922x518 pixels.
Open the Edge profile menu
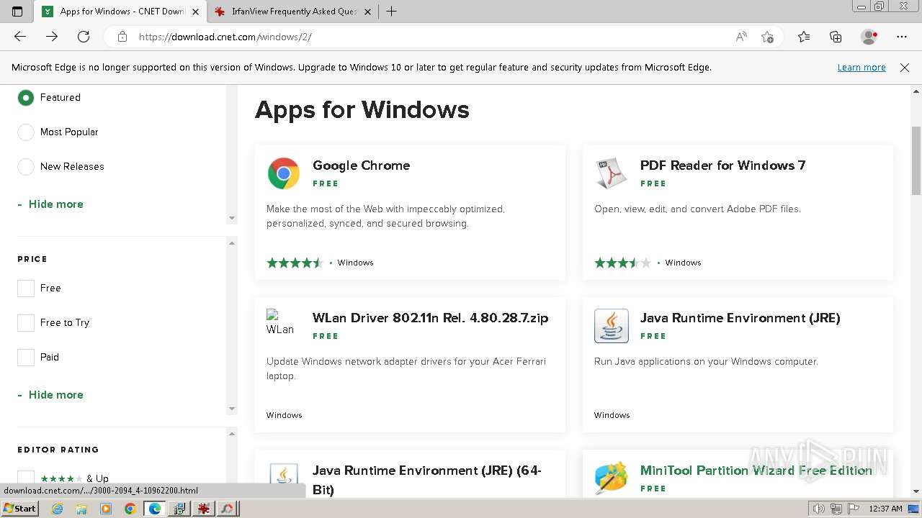[869, 37]
